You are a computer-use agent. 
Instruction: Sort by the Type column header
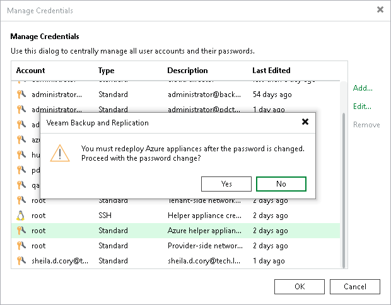click(106, 71)
